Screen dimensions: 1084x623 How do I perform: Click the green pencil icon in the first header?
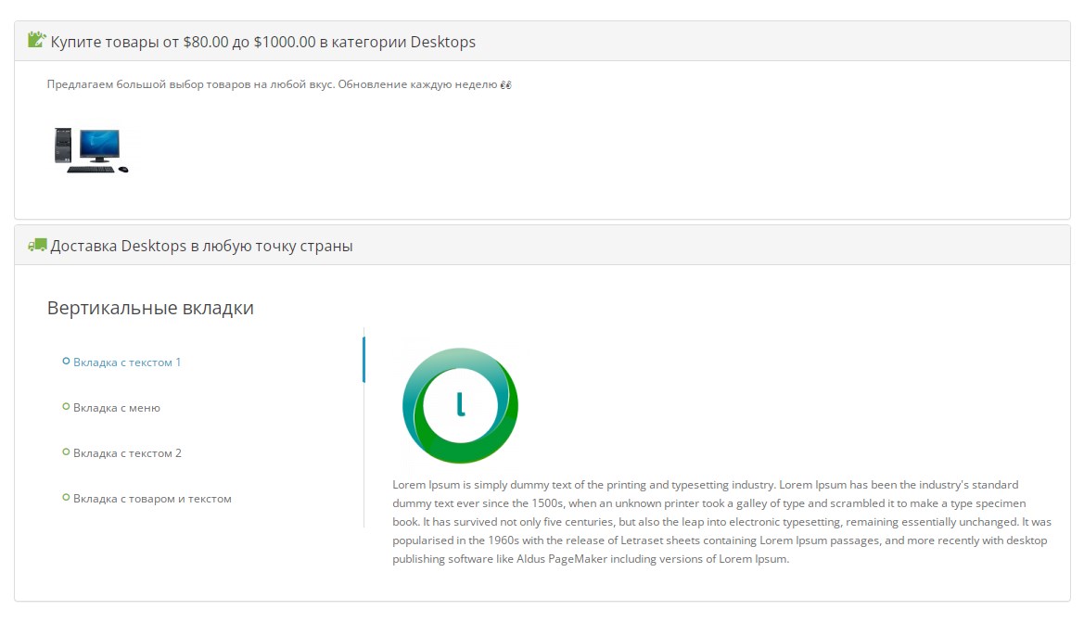[x=37, y=40]
